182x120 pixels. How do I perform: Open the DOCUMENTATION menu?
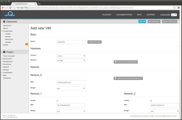[124, 15]
